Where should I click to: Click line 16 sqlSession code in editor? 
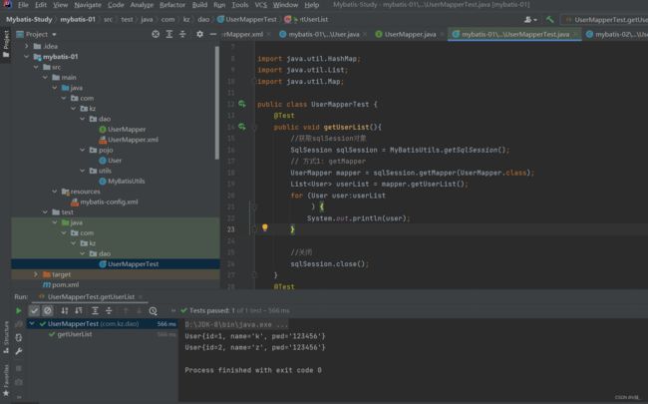[x=400, y=150]
